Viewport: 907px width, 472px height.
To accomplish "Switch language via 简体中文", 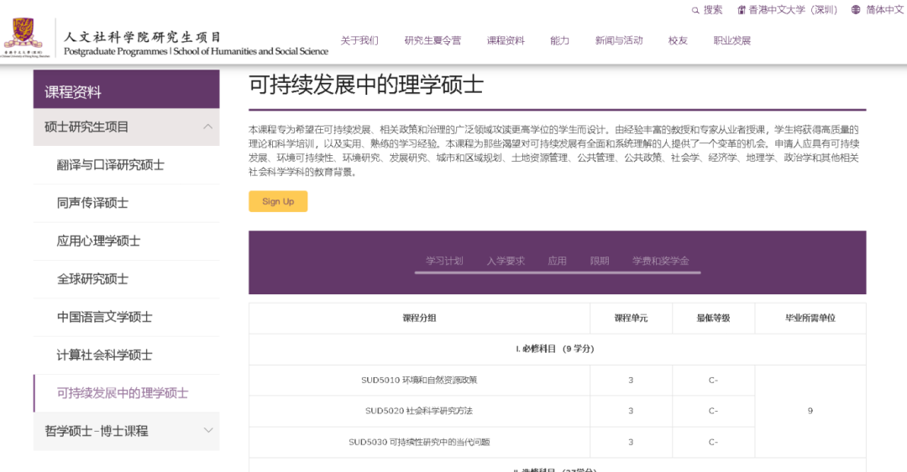I will tap(884, 10).
